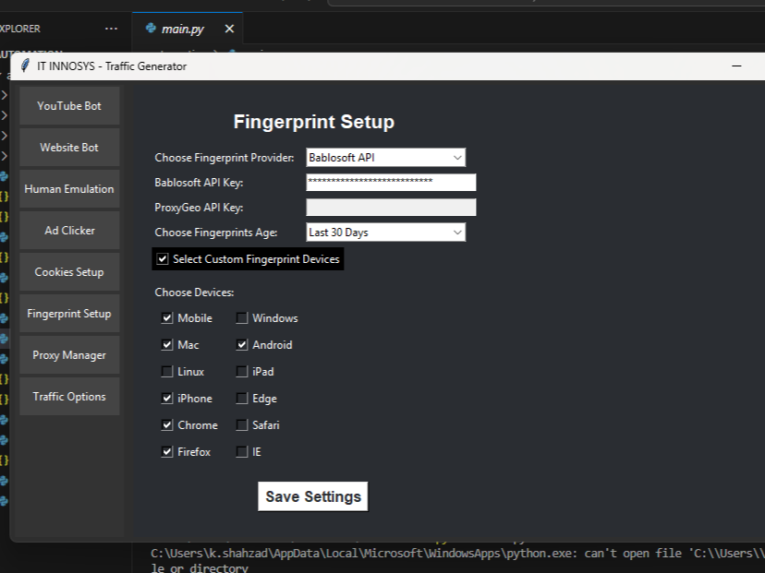Enable the Linux device checkbox
765x573 pixels.
(x=167, y=372)
